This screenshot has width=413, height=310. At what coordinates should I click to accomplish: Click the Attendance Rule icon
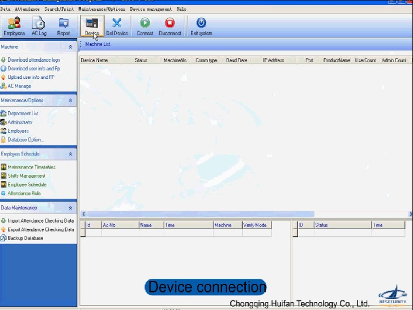[3, 193]
